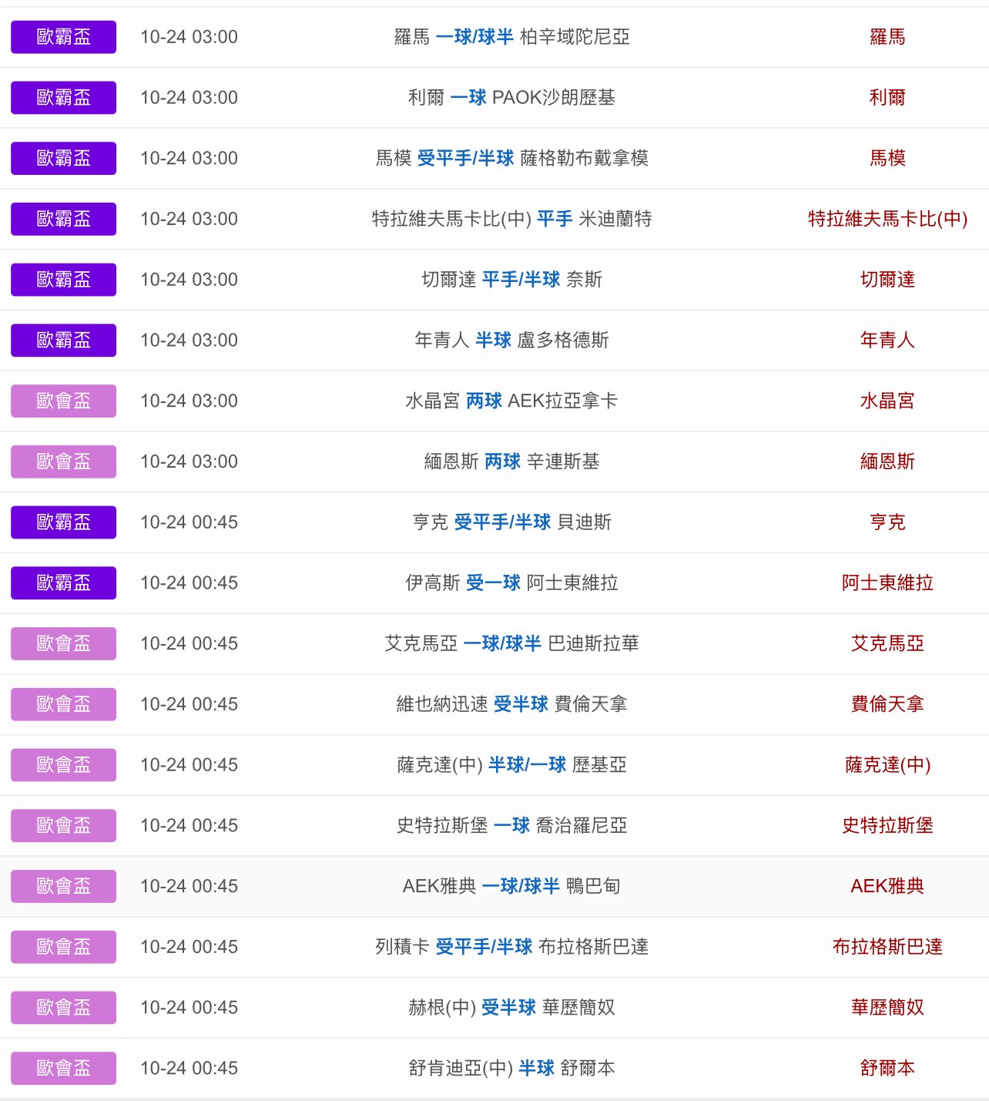Click 歐霸盃 badge in 利爾 match row
This screenshot has width=989, height=1101.
point(63,98)
